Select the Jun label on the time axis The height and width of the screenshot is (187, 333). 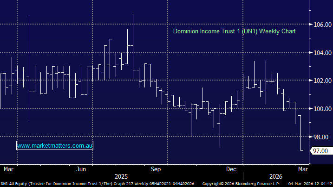pos(82,168)
